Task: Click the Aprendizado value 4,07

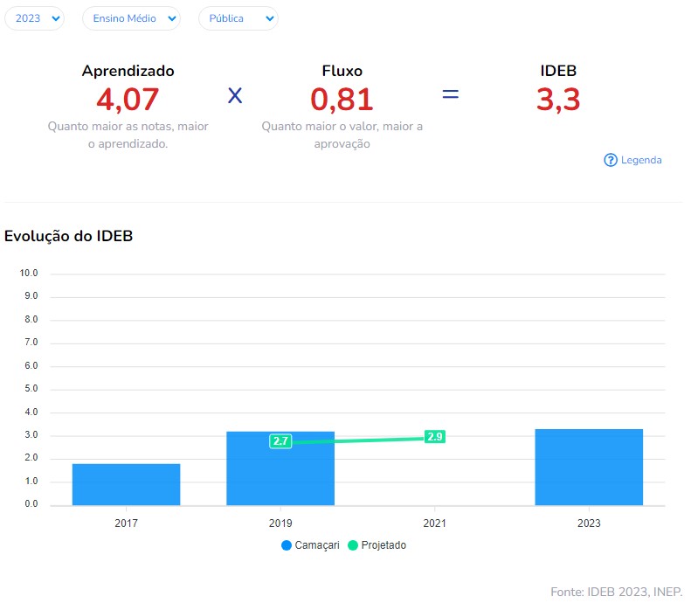Action: point(128,100)
